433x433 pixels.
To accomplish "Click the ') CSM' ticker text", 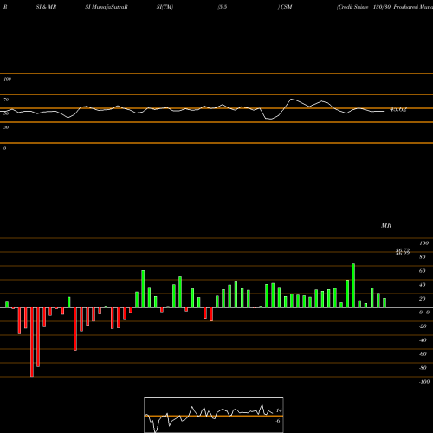I will [285, 7].
